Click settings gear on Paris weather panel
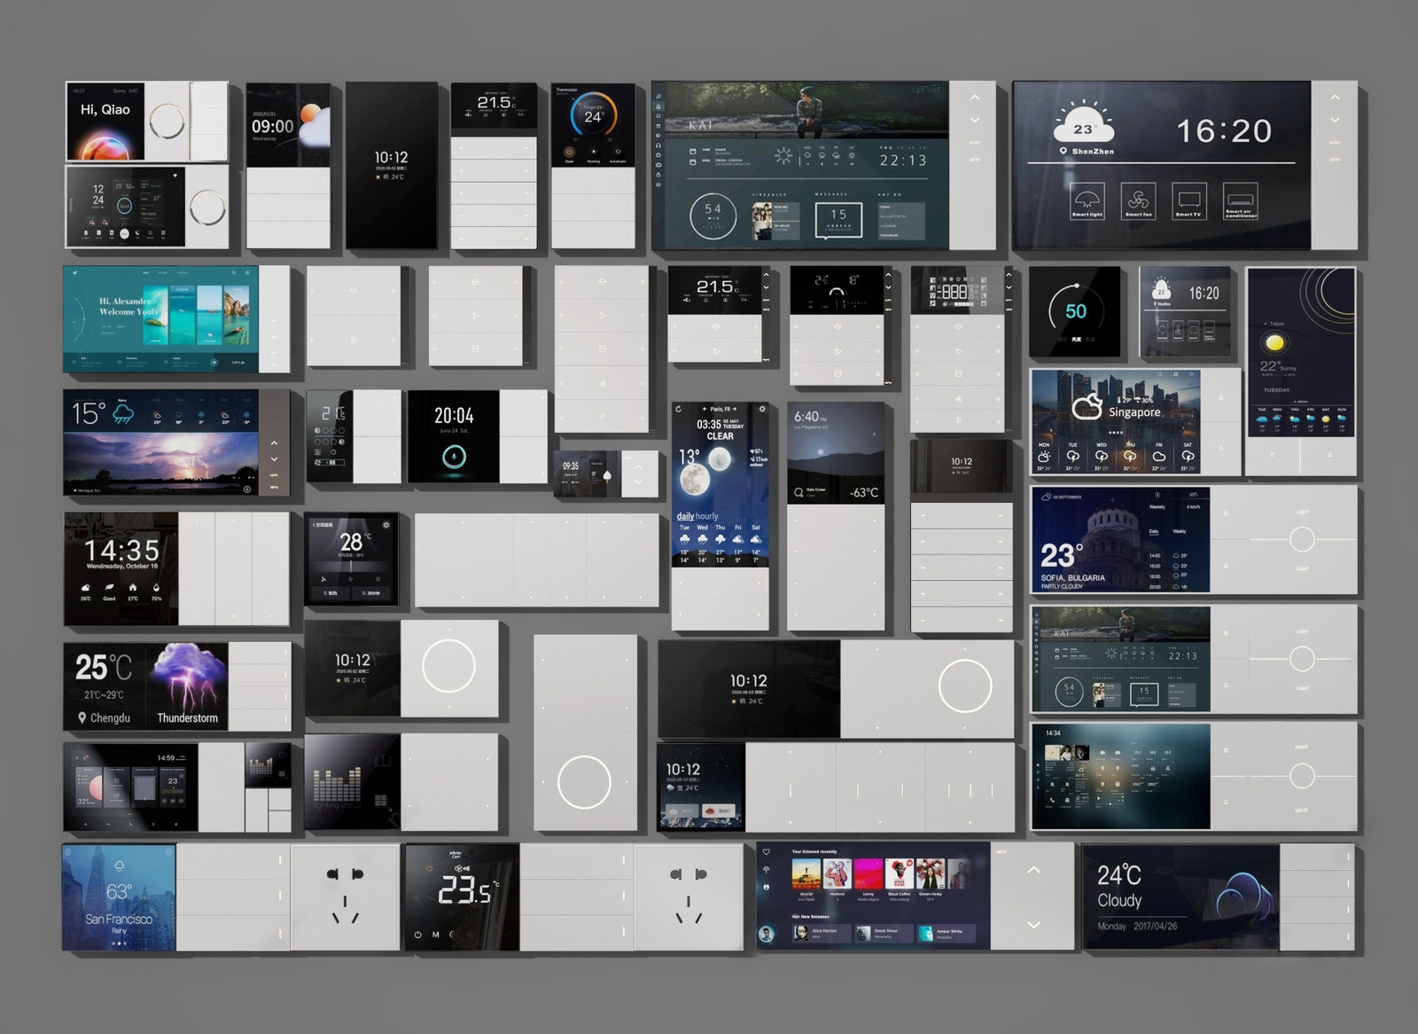 click(761, 409)
